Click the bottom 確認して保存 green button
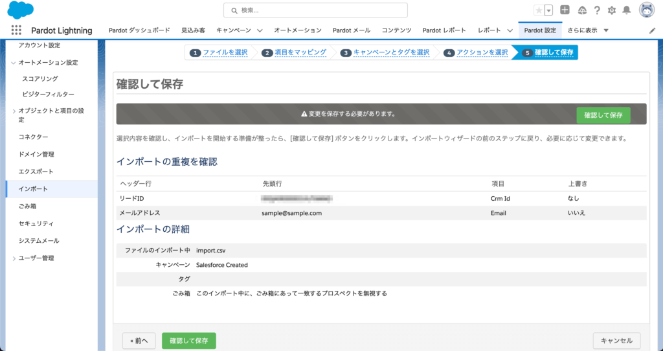Image resolution: width=663 pixels, height=351 pixels. [x=189, y=341]
